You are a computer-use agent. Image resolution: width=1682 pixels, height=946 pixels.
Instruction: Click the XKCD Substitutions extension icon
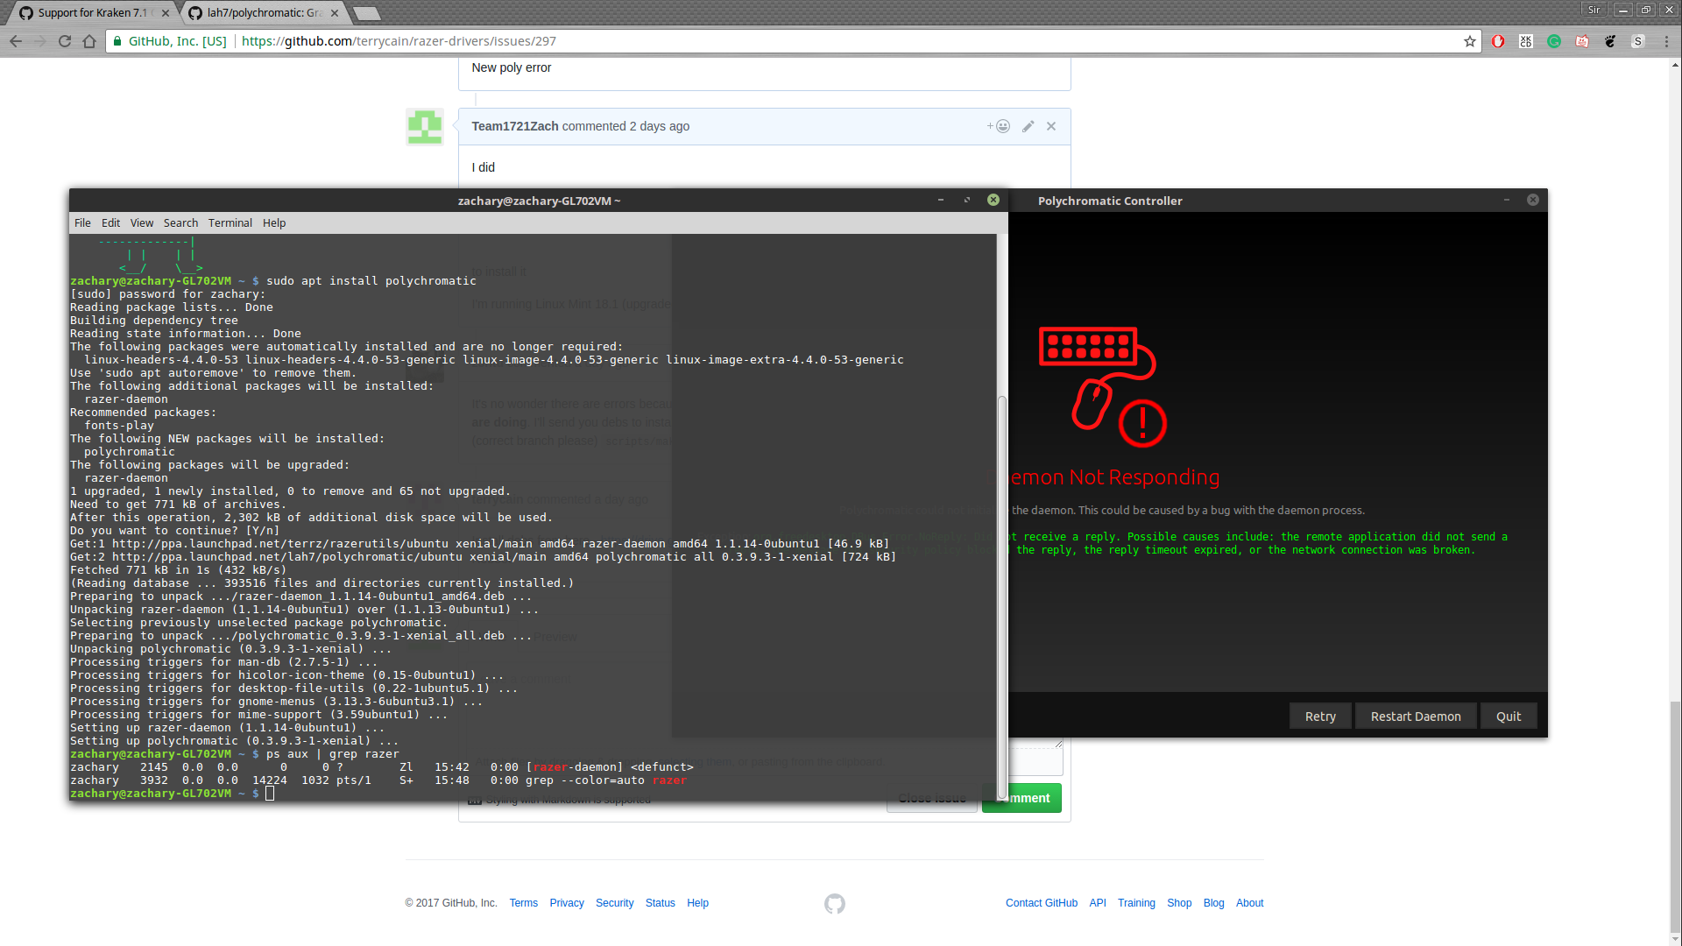[1525, 41]
